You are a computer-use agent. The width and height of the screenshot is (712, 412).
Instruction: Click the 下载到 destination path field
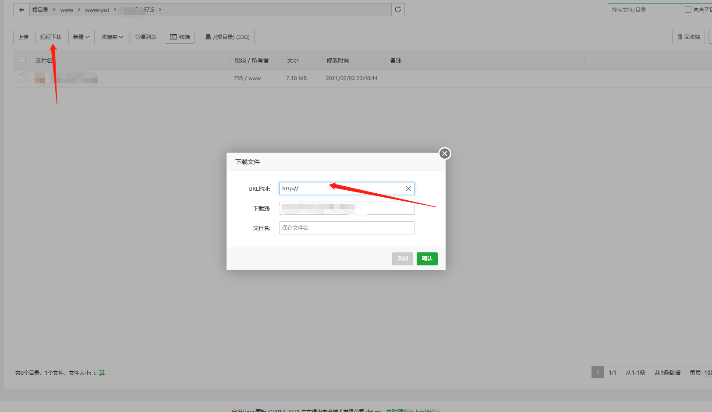tap(347, 208)
